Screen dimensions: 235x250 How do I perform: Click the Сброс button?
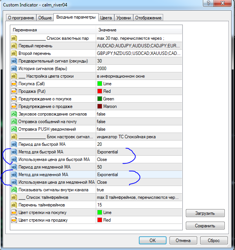pos(214,240)
